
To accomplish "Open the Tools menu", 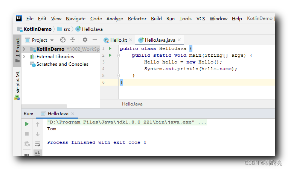I will [x=186, y=19].
